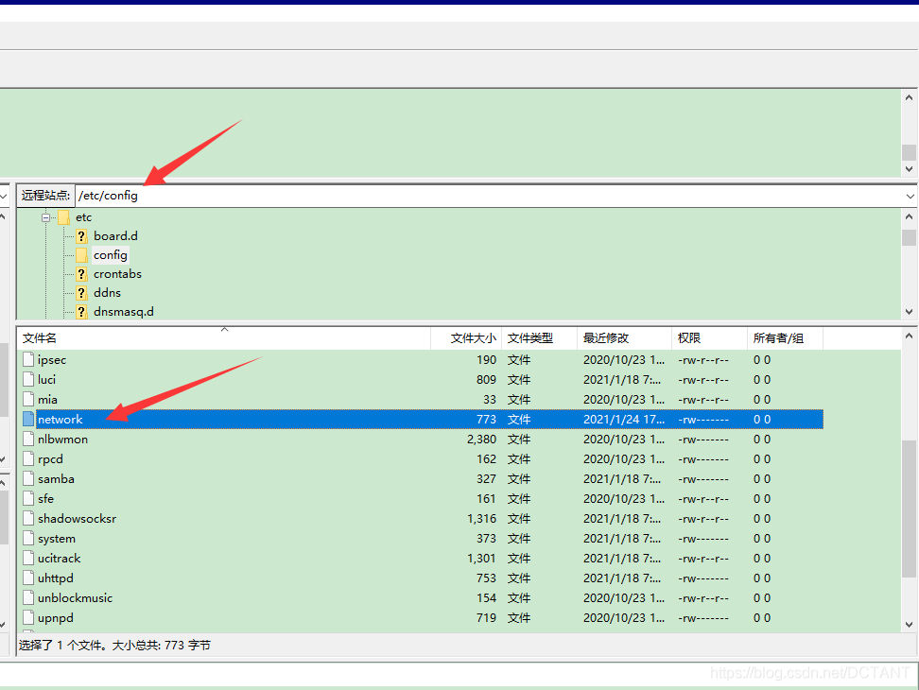
Task: Click the luci file icon
Action: pyautogui.click(x=28, y=379)
